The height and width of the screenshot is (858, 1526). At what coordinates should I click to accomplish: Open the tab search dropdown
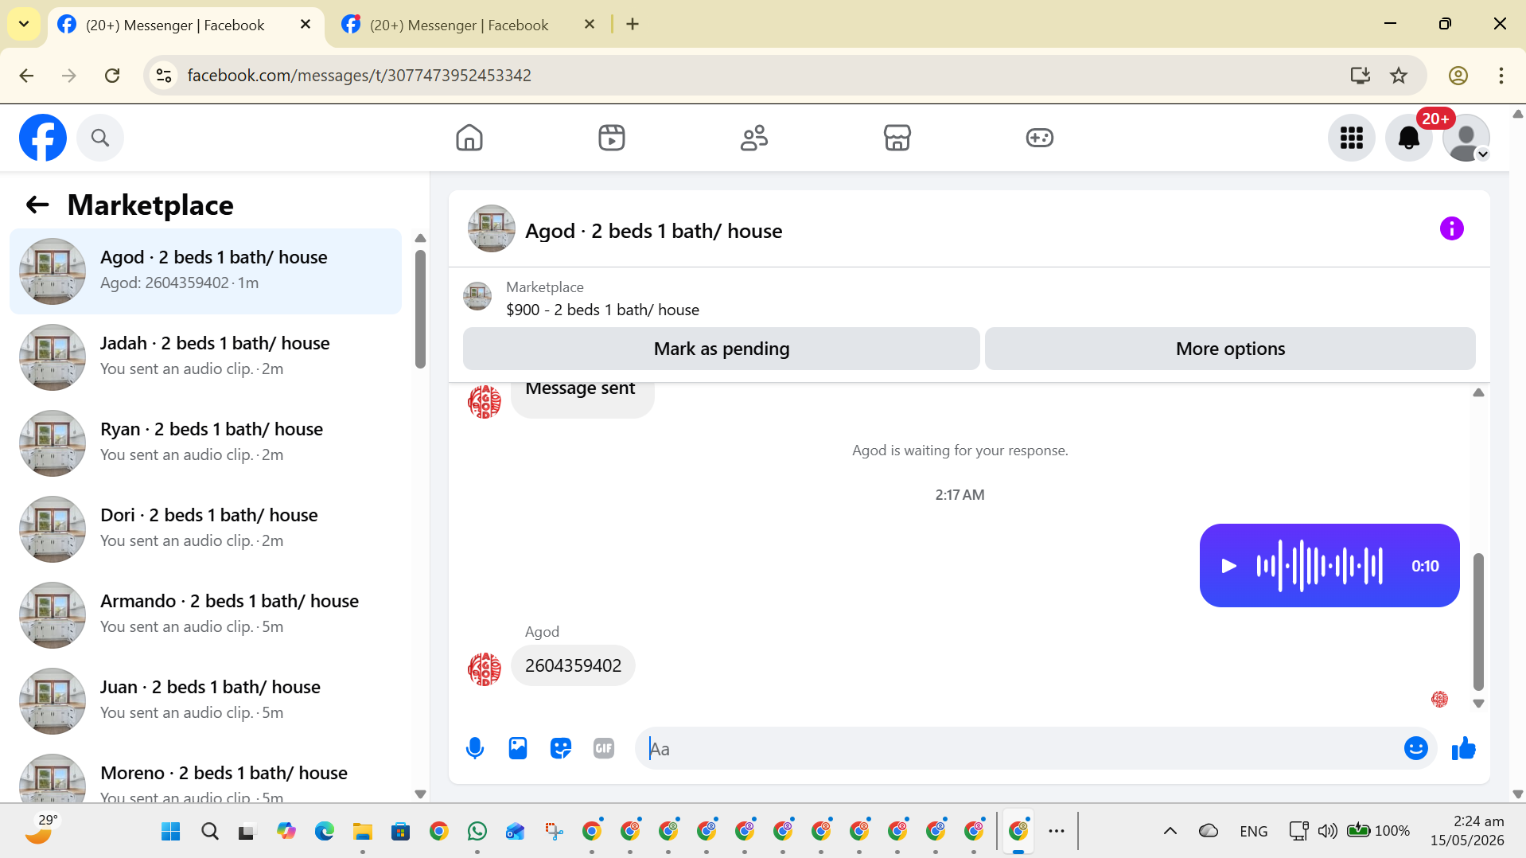[24, 25]
